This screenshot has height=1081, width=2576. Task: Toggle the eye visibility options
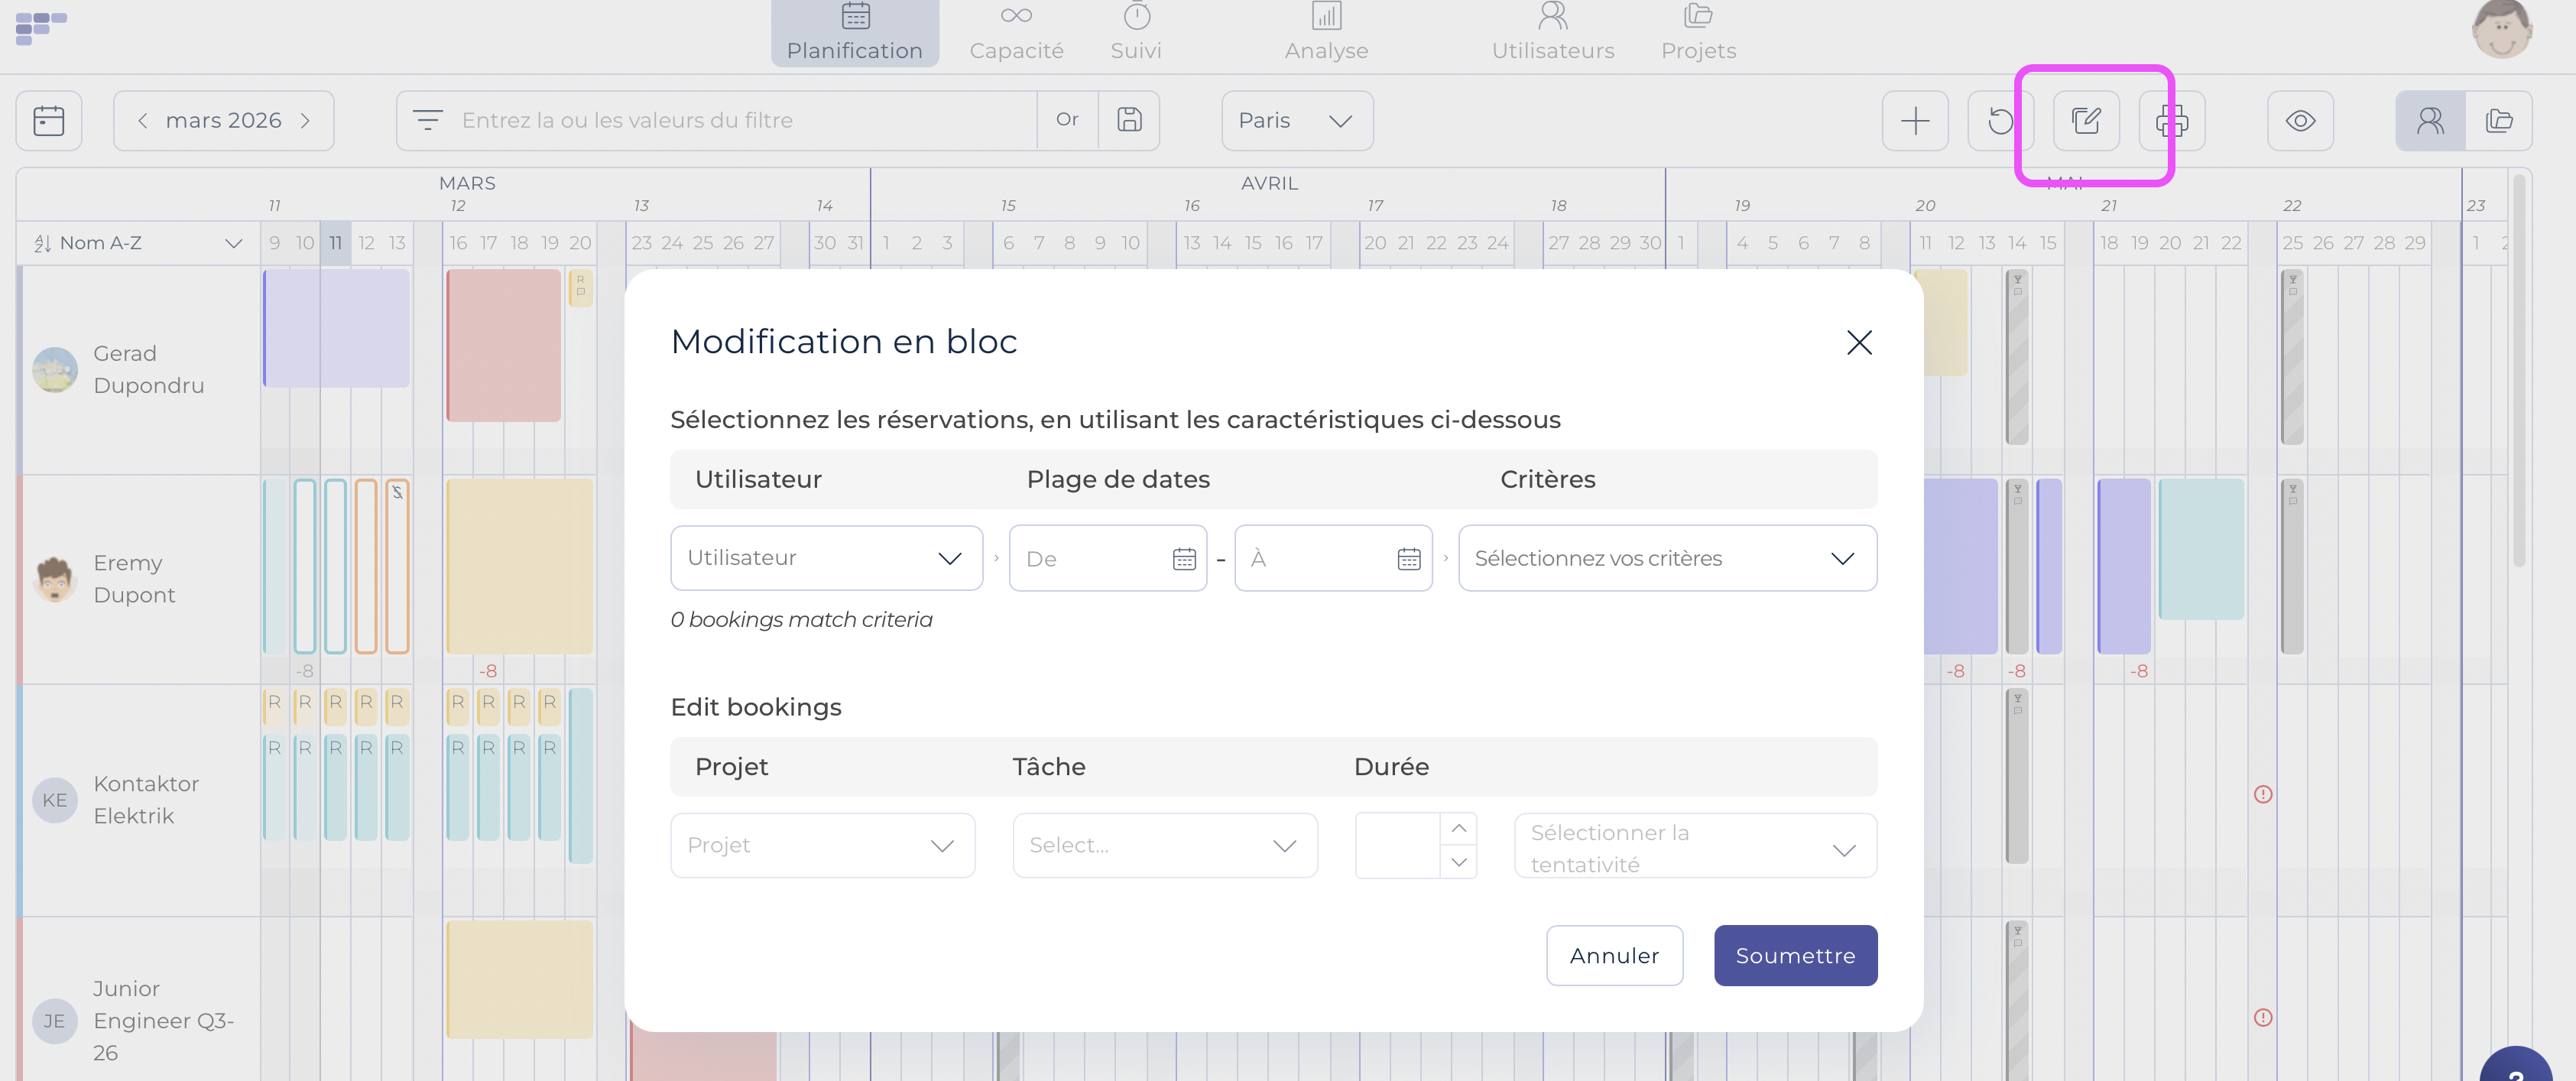[x=2299, y=121]
